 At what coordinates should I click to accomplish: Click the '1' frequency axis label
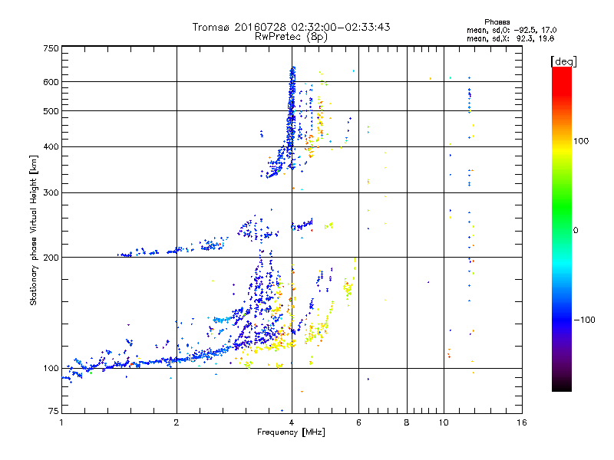[x=61, y=422]
